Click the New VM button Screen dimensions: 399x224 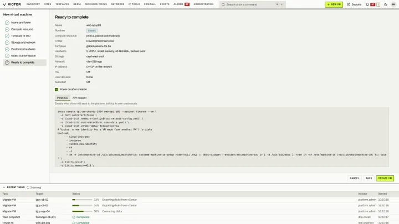coord(334,4)
